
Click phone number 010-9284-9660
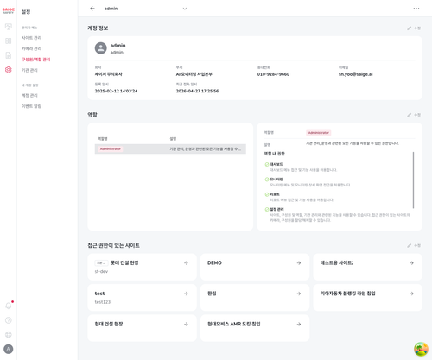coord(273,74)
